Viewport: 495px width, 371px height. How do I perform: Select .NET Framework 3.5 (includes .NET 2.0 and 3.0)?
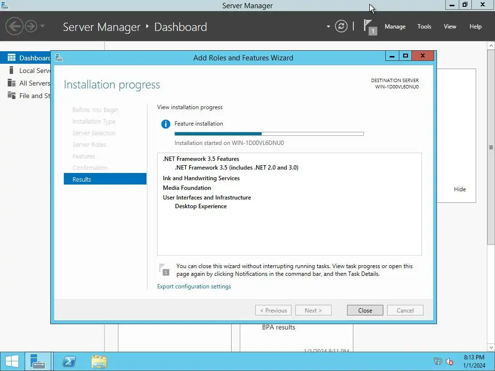(236, 168)
